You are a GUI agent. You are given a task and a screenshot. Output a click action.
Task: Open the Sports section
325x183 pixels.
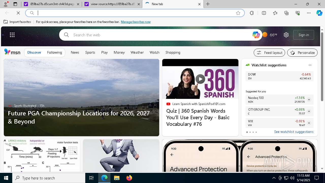pyautogui.click(x=90, y=52)
